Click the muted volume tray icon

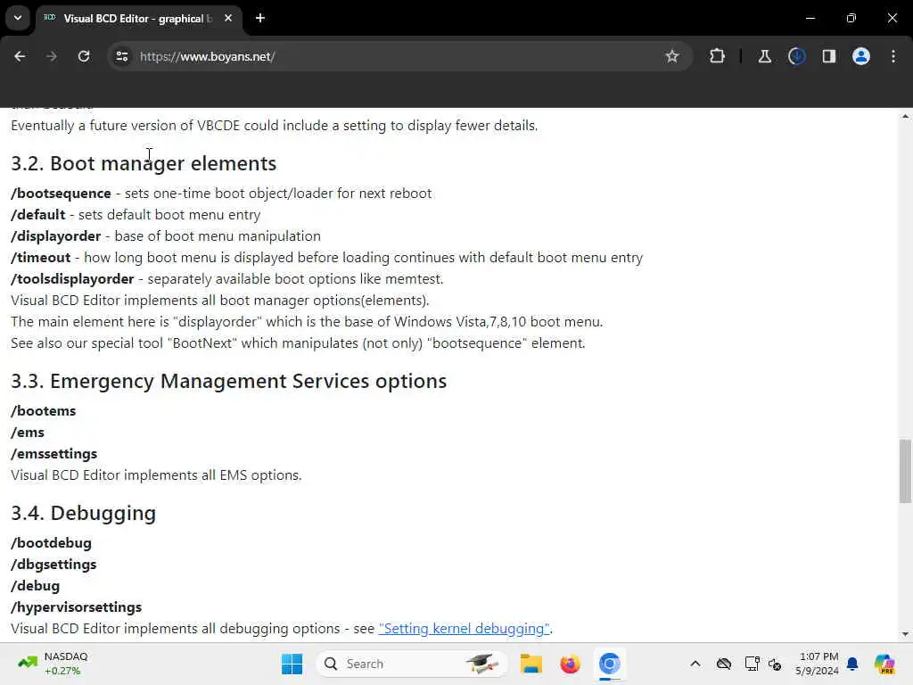tap(775, 664)
